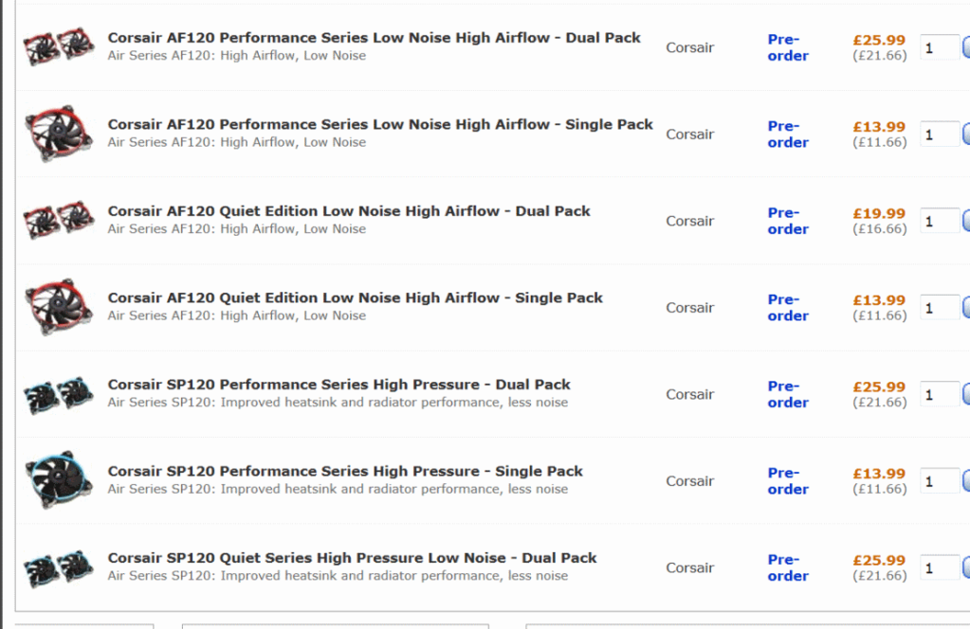Click SP120 Performance Dual Pack fan thumbnail

pyautogui.click(x=59, y=394)
